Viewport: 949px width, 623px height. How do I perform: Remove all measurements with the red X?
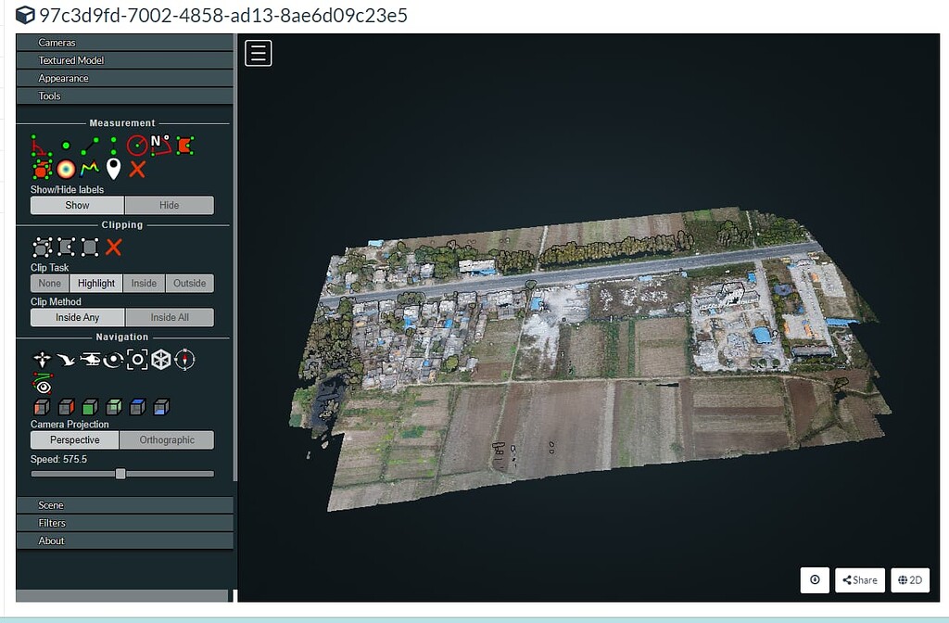[136, 169]
